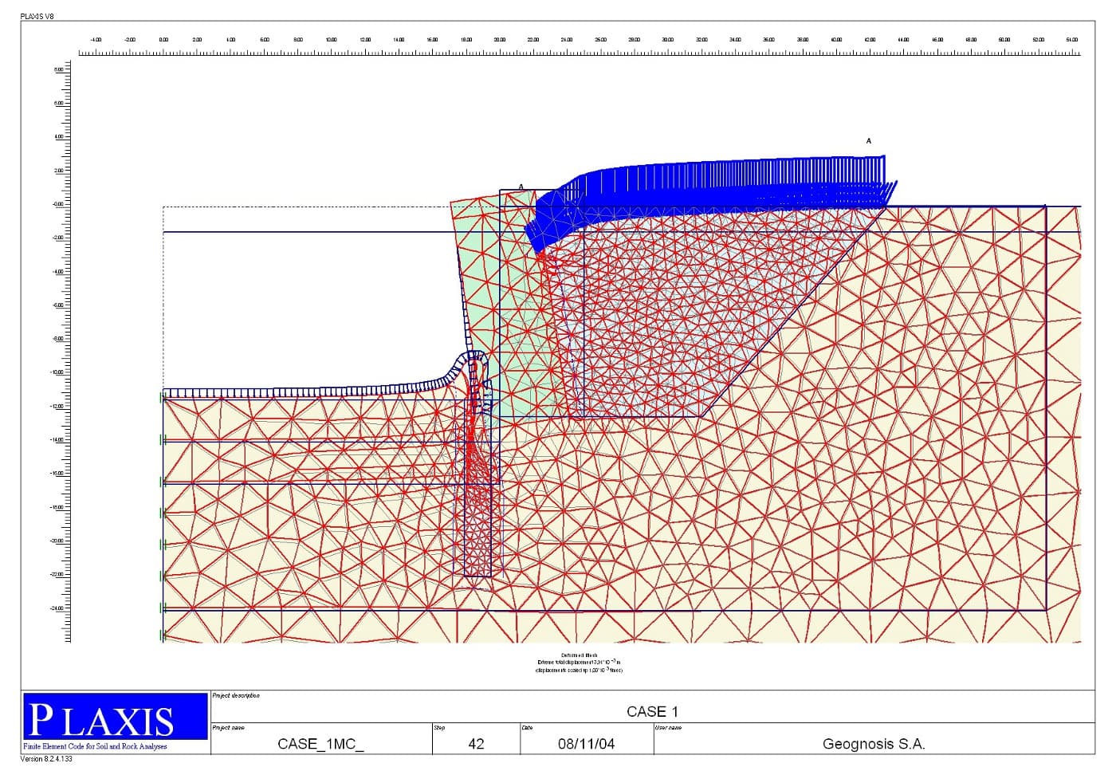Click the 20.00 tick on the horizontal ruler

point(500,38)
